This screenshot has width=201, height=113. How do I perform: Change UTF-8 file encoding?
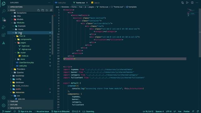pyautogui.click(x=169, y=111)
